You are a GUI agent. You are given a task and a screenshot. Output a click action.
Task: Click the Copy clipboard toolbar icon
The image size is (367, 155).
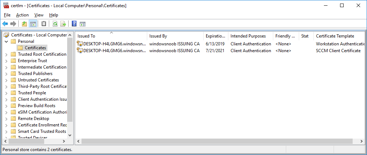(44, 24)
